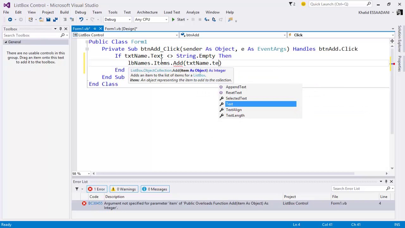This screenshot has width=405, height=228.
Task: Collapse the General group in Toolbox
Action: tap(5, 42)
